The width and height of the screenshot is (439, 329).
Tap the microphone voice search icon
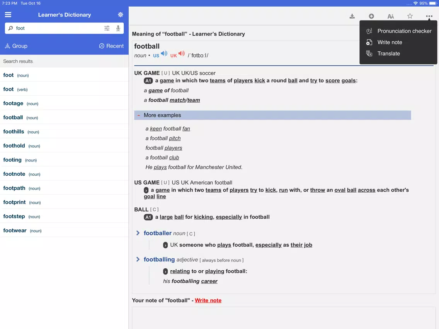[118, 28]
